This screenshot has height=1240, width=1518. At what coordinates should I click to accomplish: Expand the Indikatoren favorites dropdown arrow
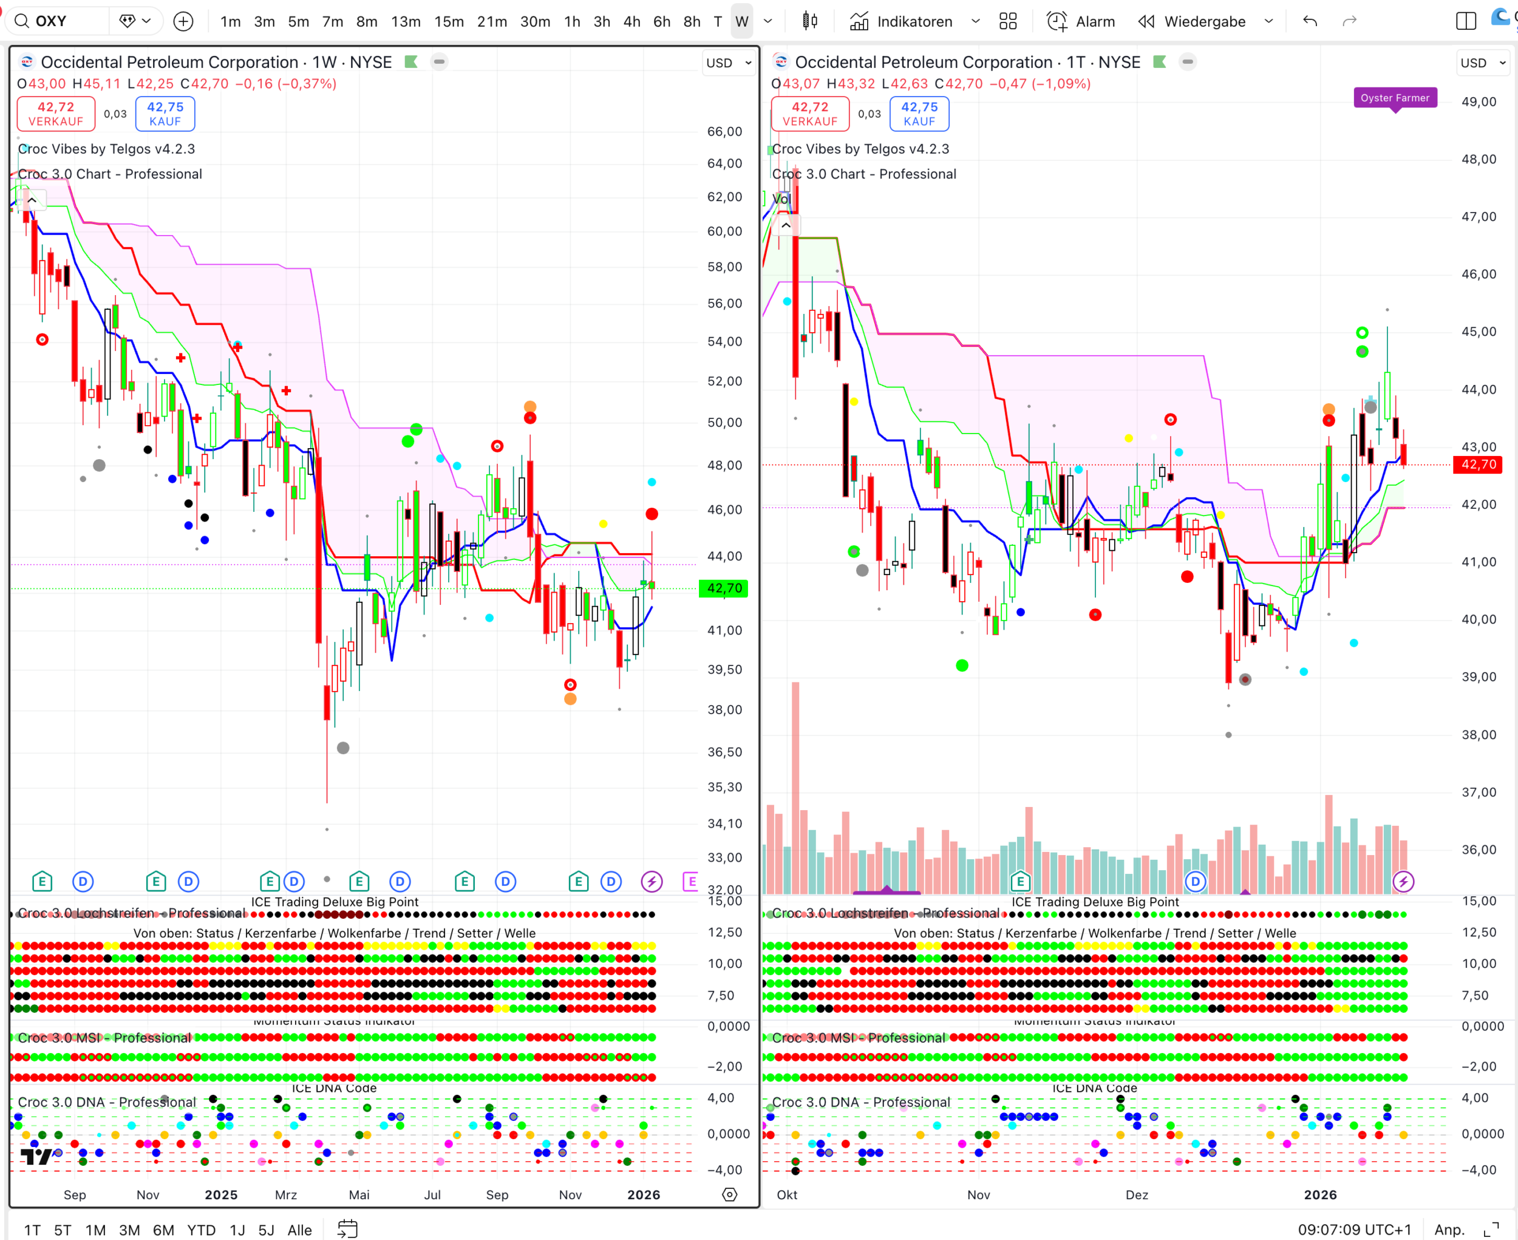point(975,21)
